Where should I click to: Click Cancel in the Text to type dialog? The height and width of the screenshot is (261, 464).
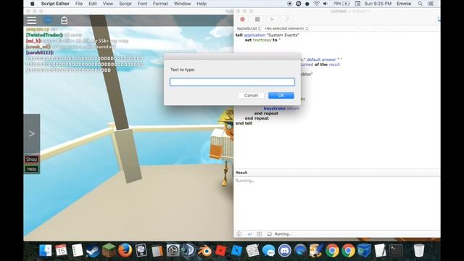point(251,95)
